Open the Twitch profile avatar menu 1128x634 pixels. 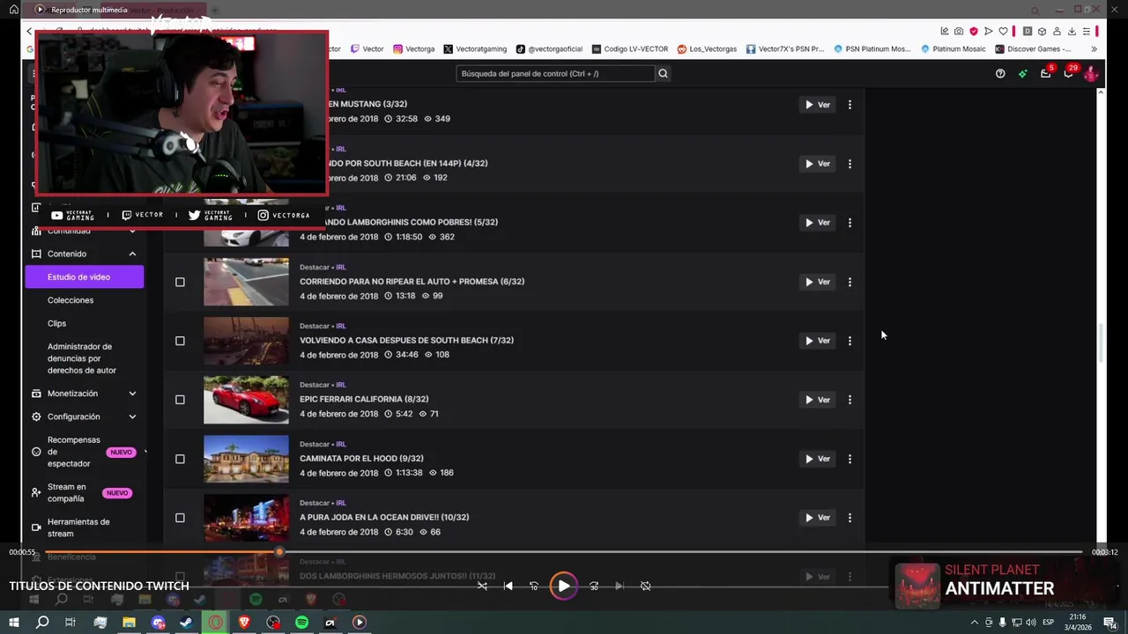tap(1091, 74)
